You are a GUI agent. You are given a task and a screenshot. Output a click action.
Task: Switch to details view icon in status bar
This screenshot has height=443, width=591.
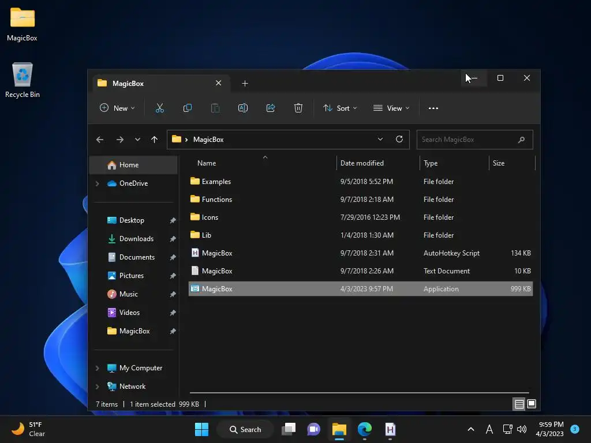519,404
